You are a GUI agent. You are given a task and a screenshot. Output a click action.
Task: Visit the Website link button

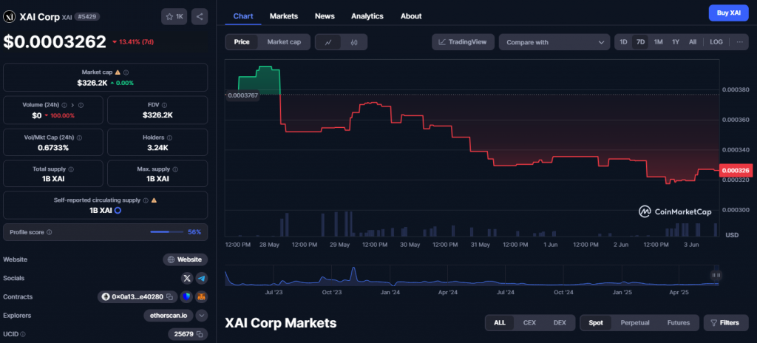[x=185, y=259]
